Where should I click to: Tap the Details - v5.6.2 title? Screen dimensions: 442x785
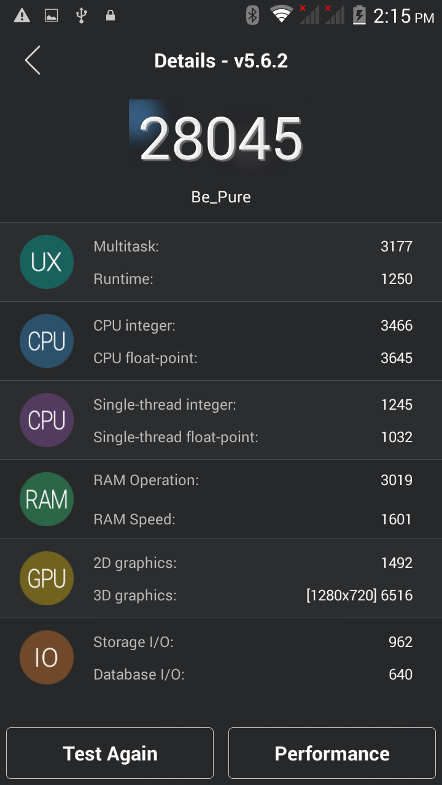(x=221, y=61)
